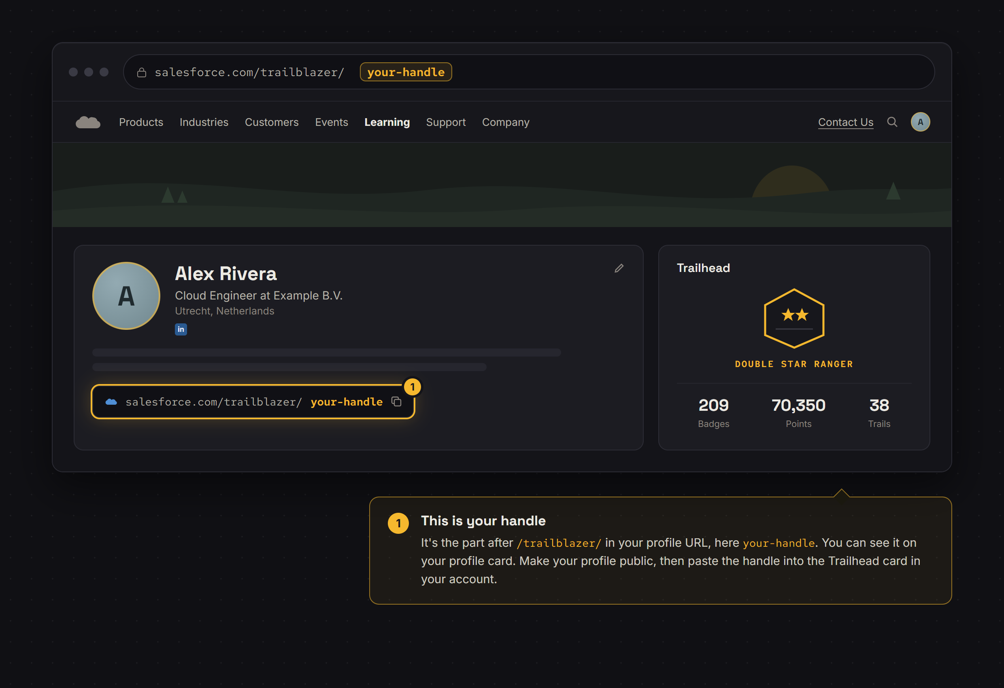Click the 209 Badges stat
Image resolution: width=1004 pixels, height=688 pixels.
point(713,412)
